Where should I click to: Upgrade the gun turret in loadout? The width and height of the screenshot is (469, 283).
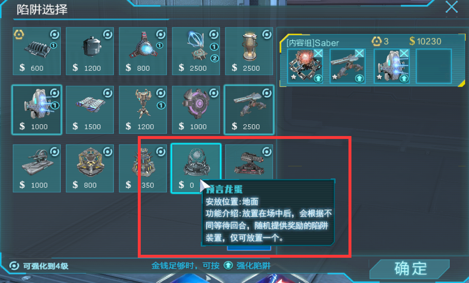click(x=359, y=79)
